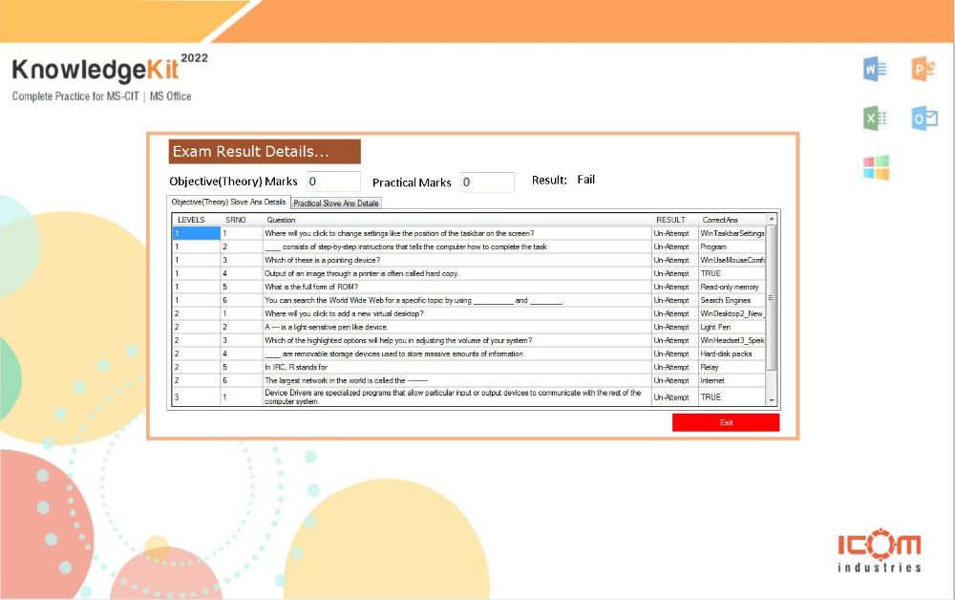Viewport: 955px width, 600px height.
Task: Click the results table scroll down arrow
Action: tap(771, 400)
